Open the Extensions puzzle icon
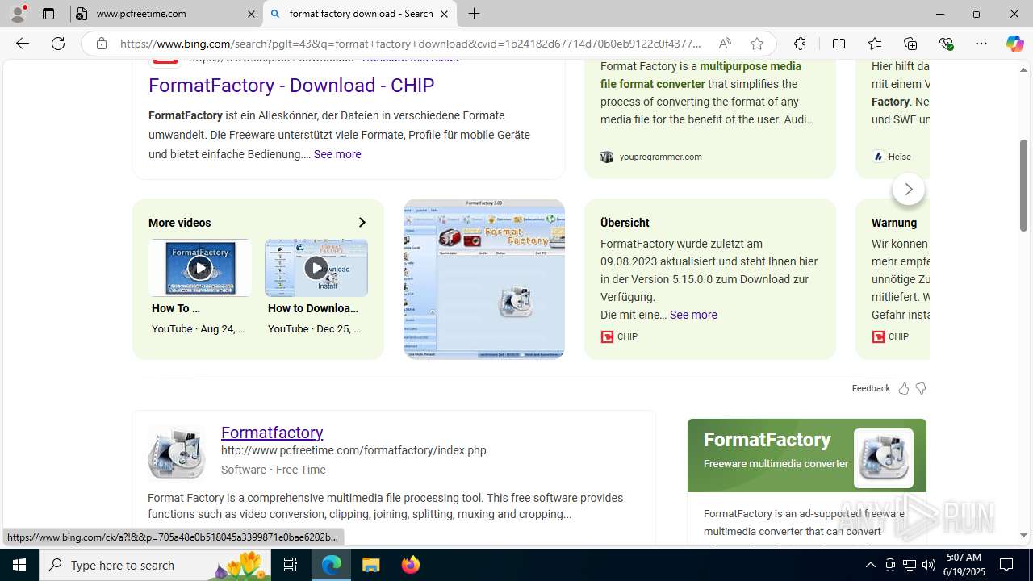1033x581 pixels. [800, 44]
